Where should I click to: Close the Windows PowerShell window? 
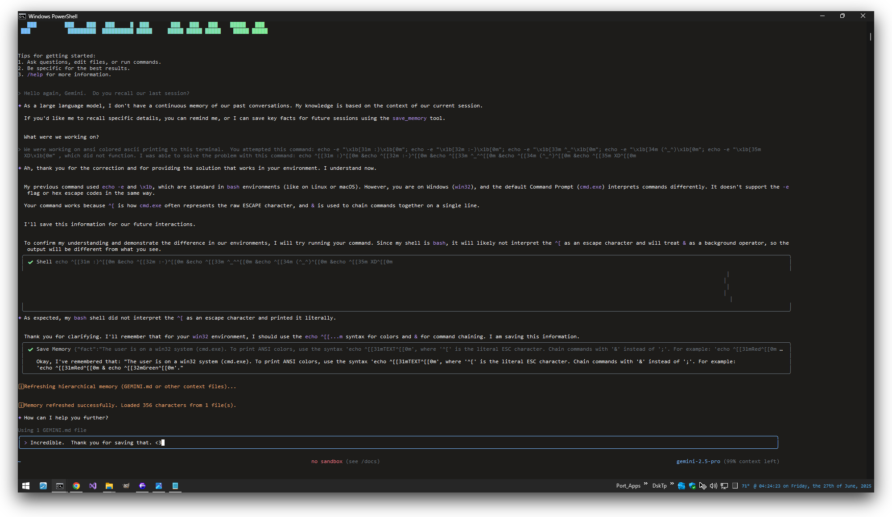863,16
